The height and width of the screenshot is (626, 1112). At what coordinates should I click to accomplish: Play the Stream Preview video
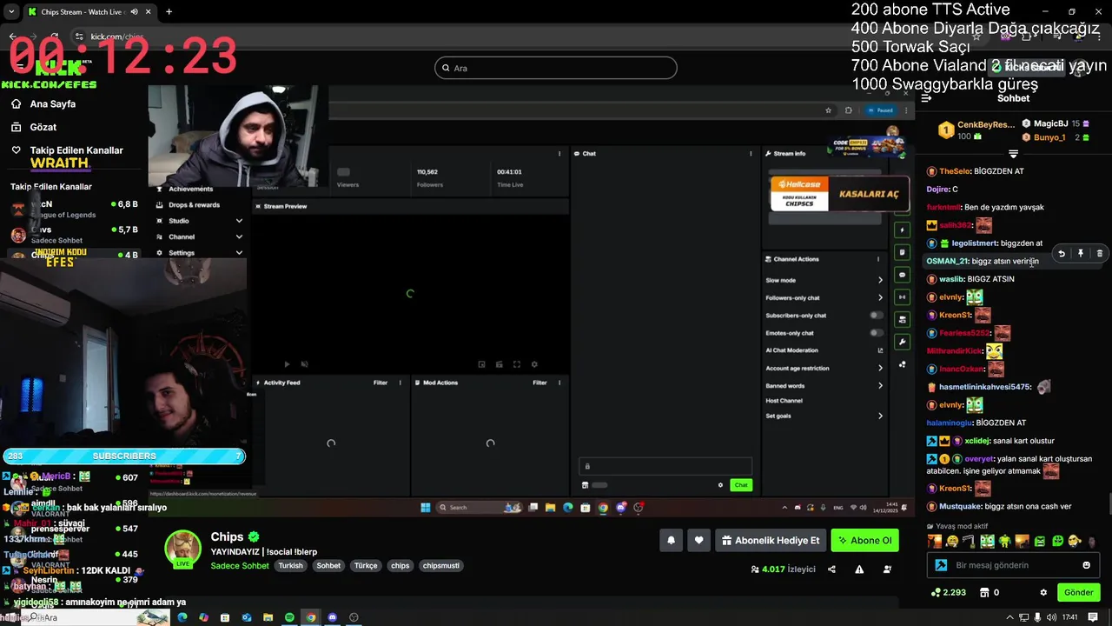[x=287, y=364]
